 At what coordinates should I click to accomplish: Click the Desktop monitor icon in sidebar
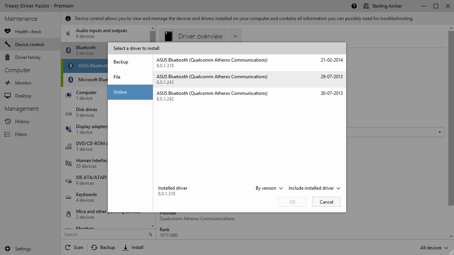tap(8, 96)
